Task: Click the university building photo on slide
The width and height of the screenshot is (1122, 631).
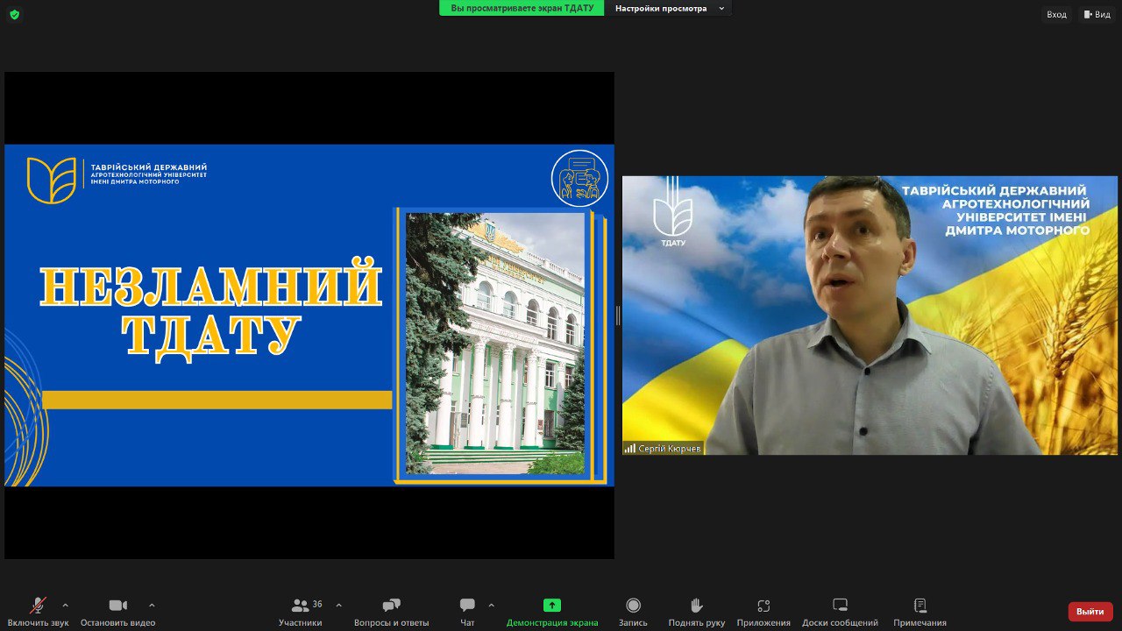Action: point(495,344)
